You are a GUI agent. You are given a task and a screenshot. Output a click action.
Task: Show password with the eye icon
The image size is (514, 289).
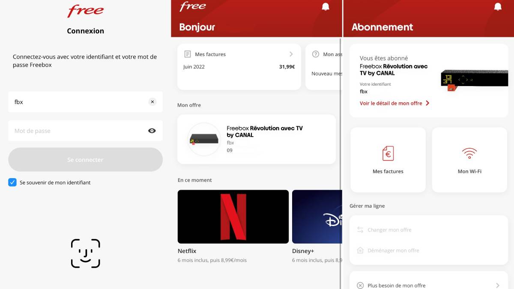click(x=152, y=131)
